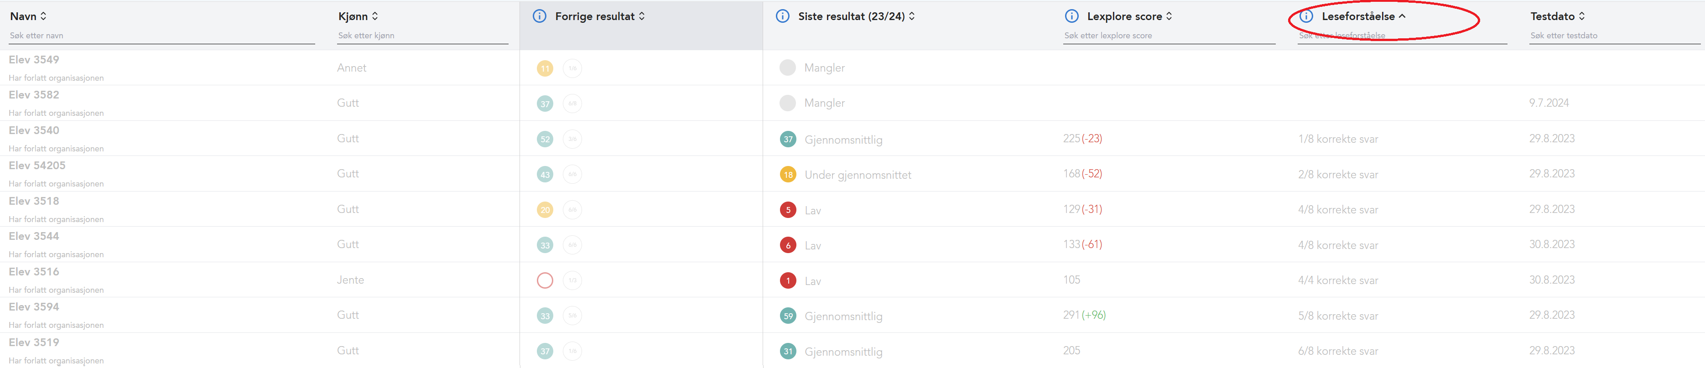This screenshot has height=368, width=1705.
Task: Toggle Leseforståelse sort direction arrow
Action: [1402, 16]
